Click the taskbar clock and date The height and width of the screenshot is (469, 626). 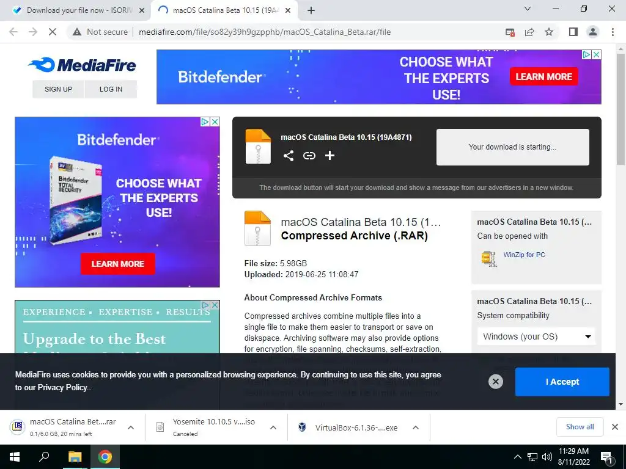point(573,457)
